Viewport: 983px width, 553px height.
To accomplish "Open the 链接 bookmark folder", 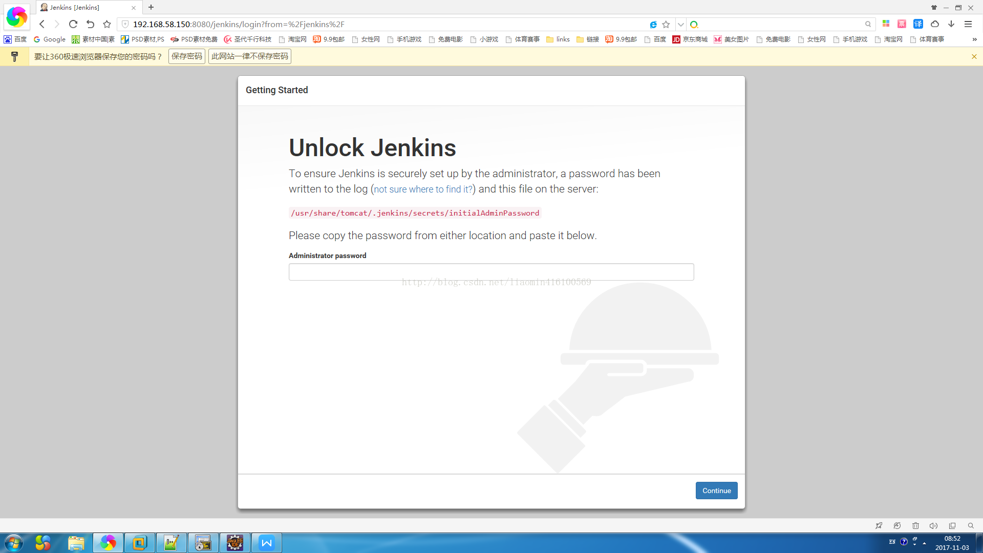I will [588, 39].
